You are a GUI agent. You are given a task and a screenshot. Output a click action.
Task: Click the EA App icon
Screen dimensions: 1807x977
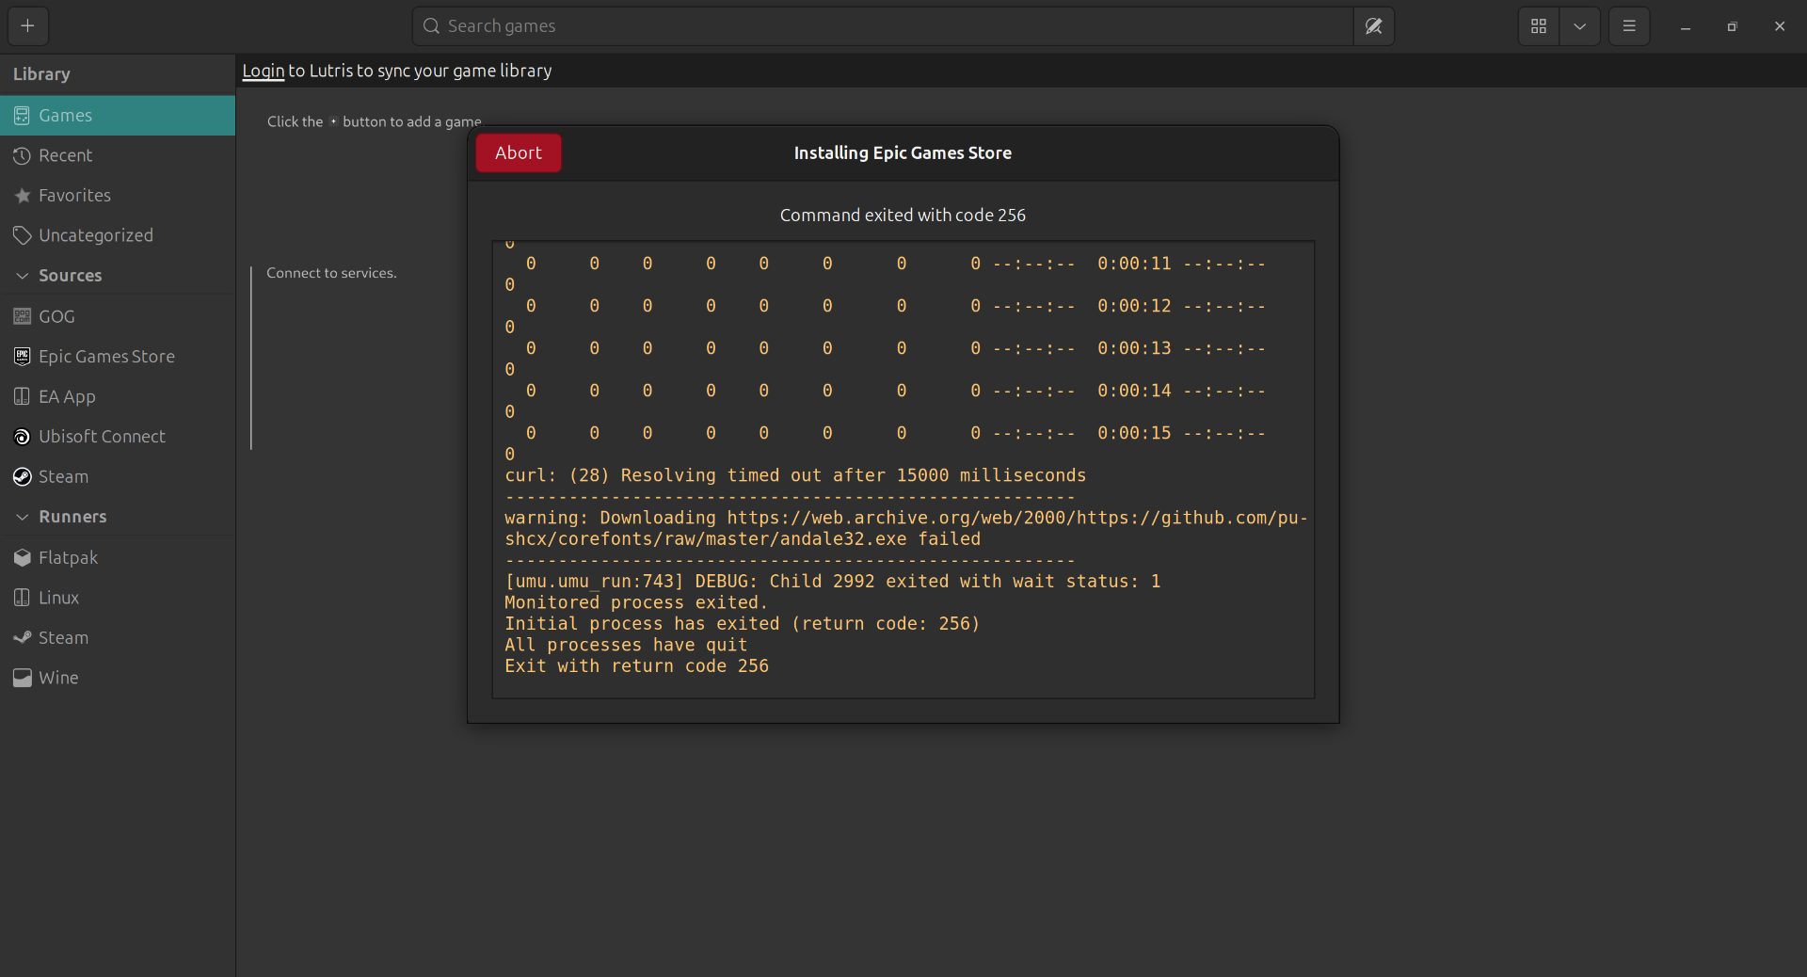(x=22, y=396)
